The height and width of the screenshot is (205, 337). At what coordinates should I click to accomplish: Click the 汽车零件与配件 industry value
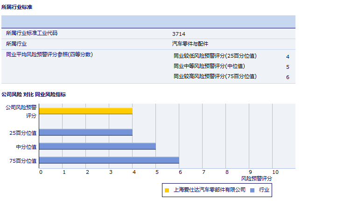click(190, 44)
